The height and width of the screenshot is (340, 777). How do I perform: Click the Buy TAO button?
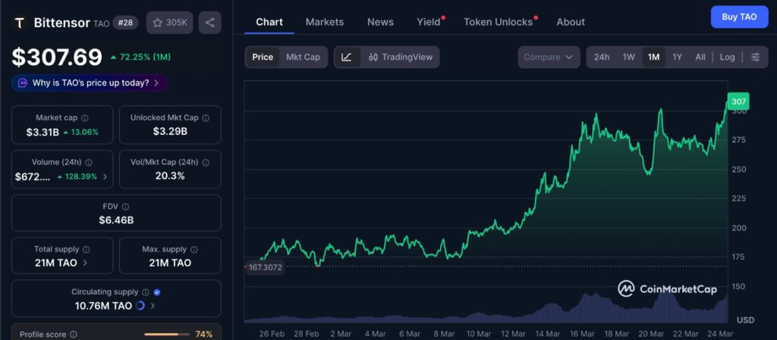(x=739, y=17)
